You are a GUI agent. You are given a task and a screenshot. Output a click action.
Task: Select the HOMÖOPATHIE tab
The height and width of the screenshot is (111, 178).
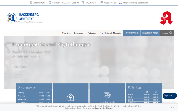click(131, 33)
